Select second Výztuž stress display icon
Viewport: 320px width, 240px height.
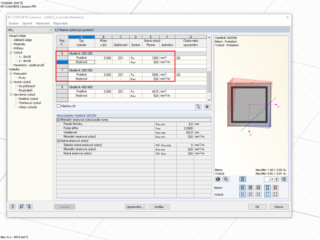point(251,194)
